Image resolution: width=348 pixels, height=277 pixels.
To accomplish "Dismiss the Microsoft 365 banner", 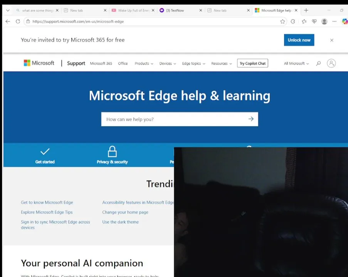I will [x=331, y=40].
